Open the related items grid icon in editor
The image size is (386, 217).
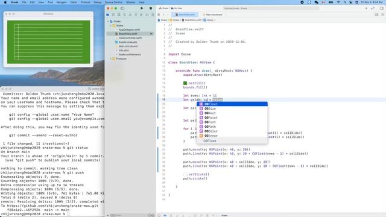tap(159, 14)
